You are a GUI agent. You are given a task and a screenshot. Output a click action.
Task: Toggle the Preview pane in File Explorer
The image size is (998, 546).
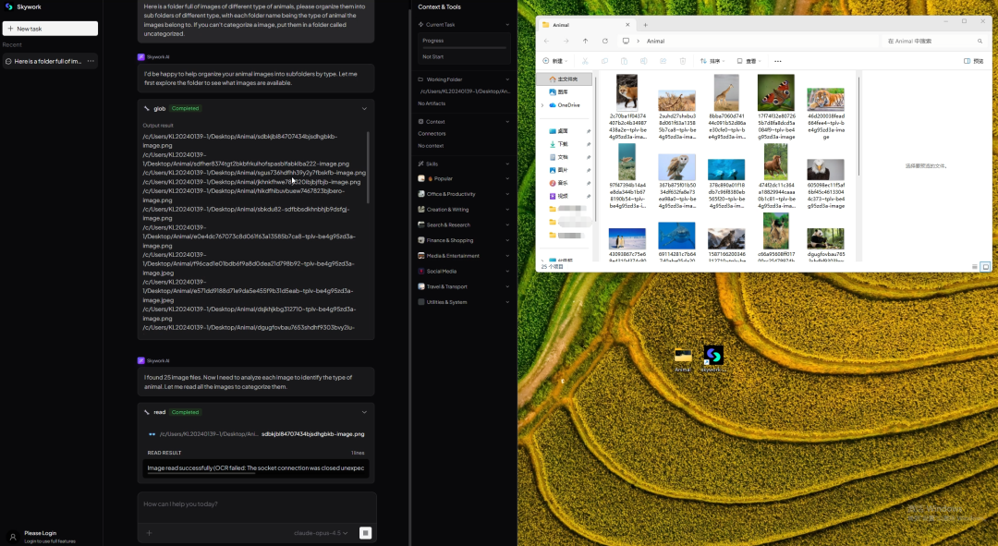974,61
